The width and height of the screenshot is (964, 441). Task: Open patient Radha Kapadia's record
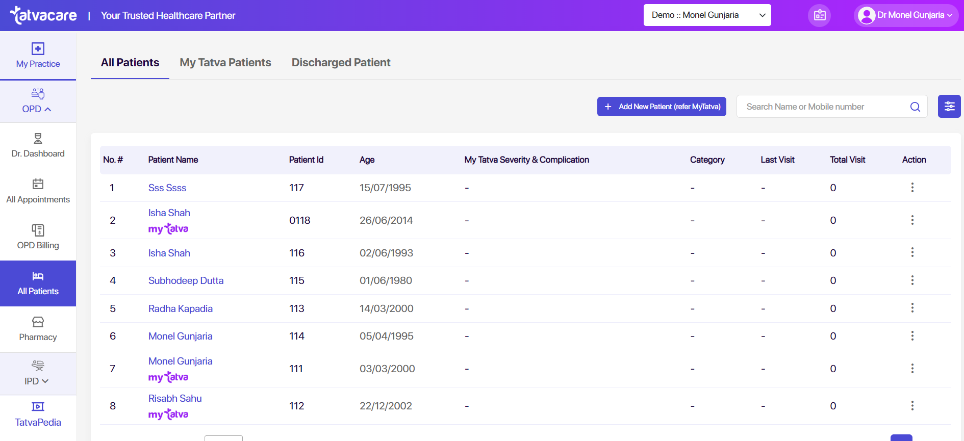(x=181, y=308)
